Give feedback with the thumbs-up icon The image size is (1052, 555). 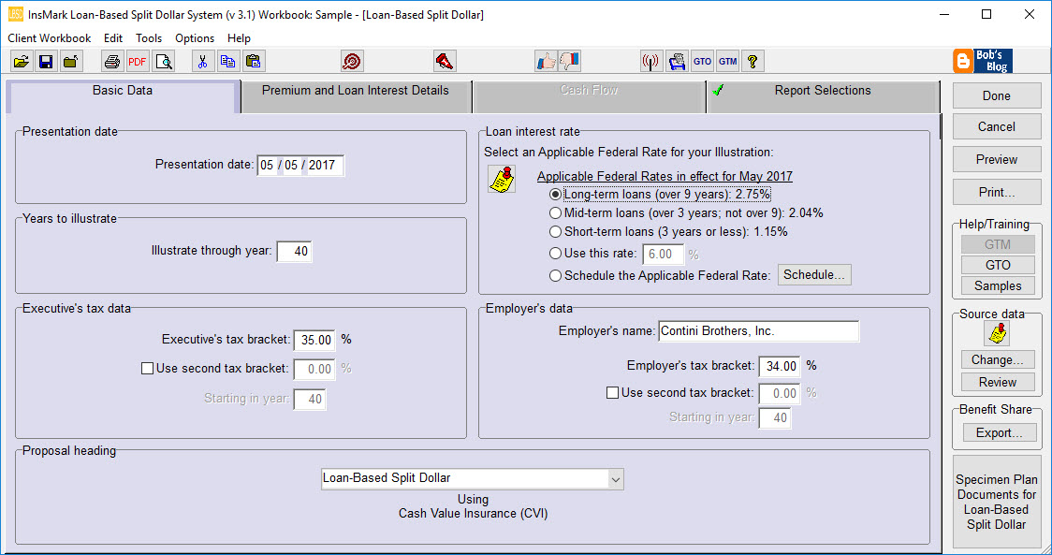tap(547, 61)
